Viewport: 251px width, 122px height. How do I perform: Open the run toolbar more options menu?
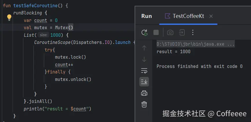point(193,32)
